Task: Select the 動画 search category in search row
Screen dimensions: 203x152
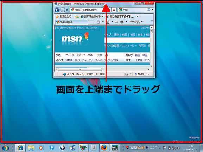Action: point(125,35)
